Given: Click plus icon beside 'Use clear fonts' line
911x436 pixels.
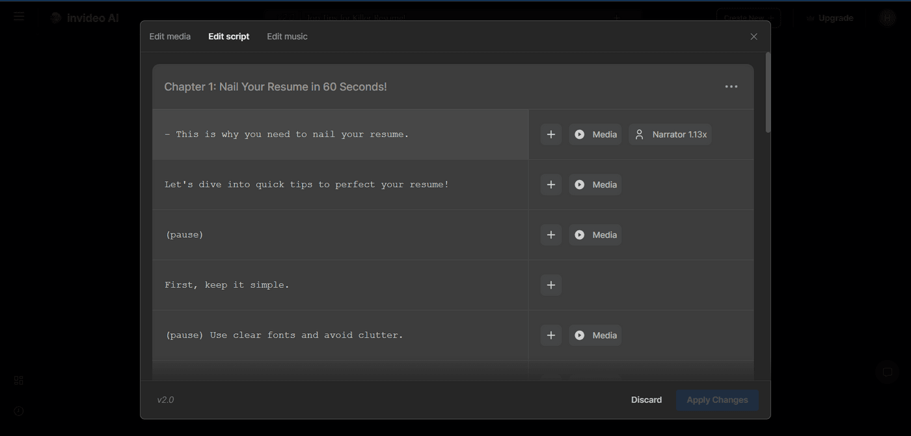Looking at the screenshot, I should coord(551,335).
